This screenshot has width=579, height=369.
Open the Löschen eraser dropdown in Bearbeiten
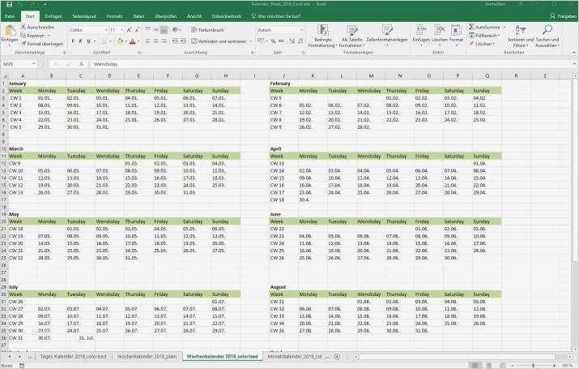tap(482, 44)
